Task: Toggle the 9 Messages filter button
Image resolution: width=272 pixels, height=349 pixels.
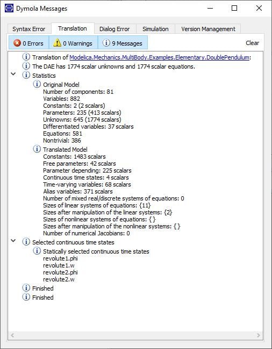Action: [x=123, y=43]
